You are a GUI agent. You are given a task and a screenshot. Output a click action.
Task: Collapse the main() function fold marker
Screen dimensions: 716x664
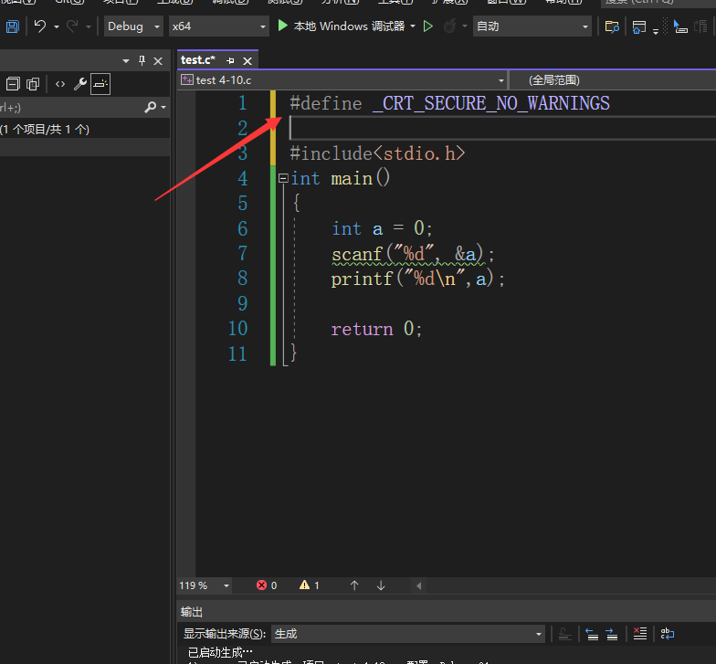point(283,179)
